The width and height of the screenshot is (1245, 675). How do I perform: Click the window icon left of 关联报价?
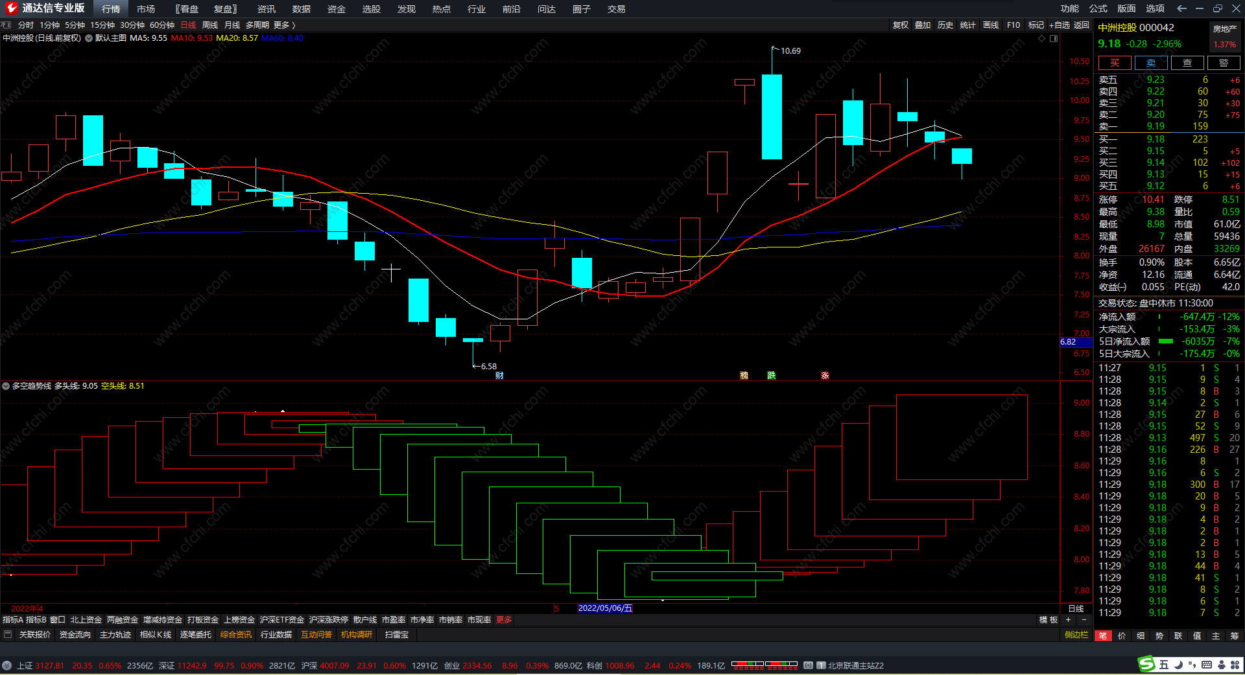pyautogui.click(x=8, y=634)
